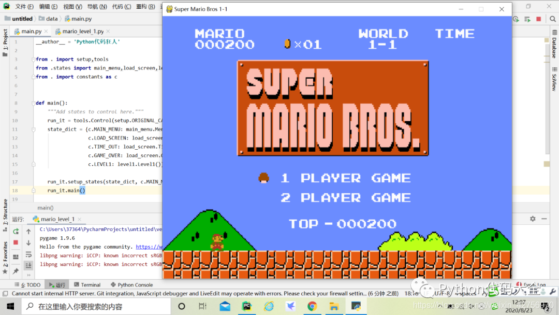The height and width of the screenshot is (315, 559).
Task: Open the Favorites tool window
Action: click(x=5, y=257)
